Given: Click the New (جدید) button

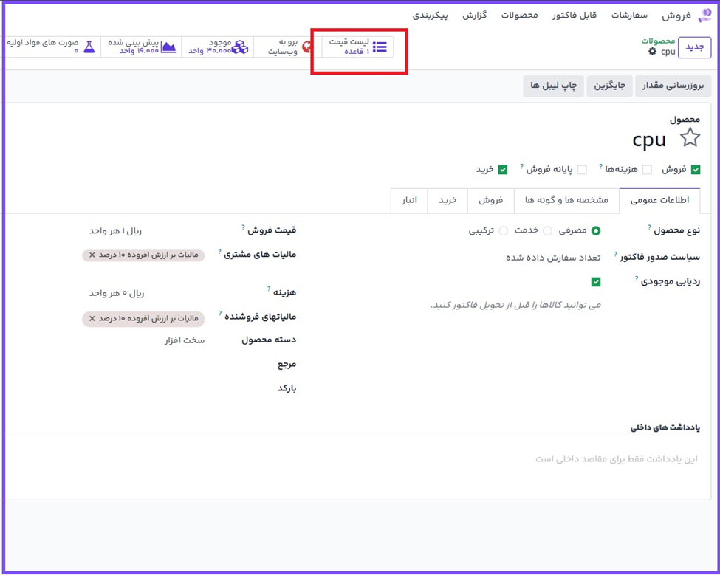Looking at the screenshot, I should point(694,47).
